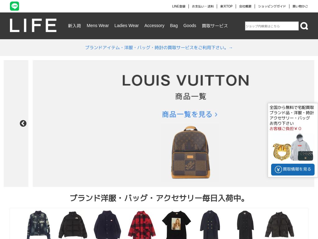
Task: Open the 買い物かご cart link
Action: (300, 6)
